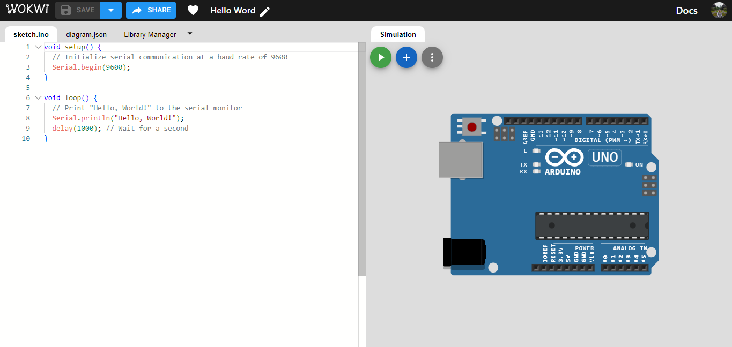The height and width of the screenshot is (347, 732).
Task: Open the Docs link
Action: tap(686, 11)
